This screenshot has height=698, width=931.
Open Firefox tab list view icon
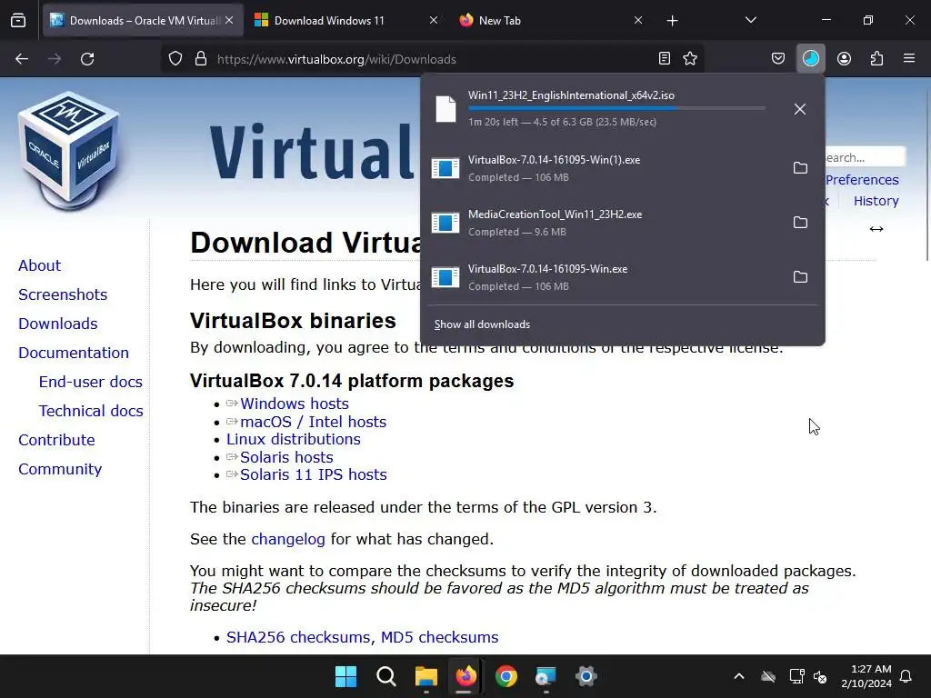click(x=18, y=20)
